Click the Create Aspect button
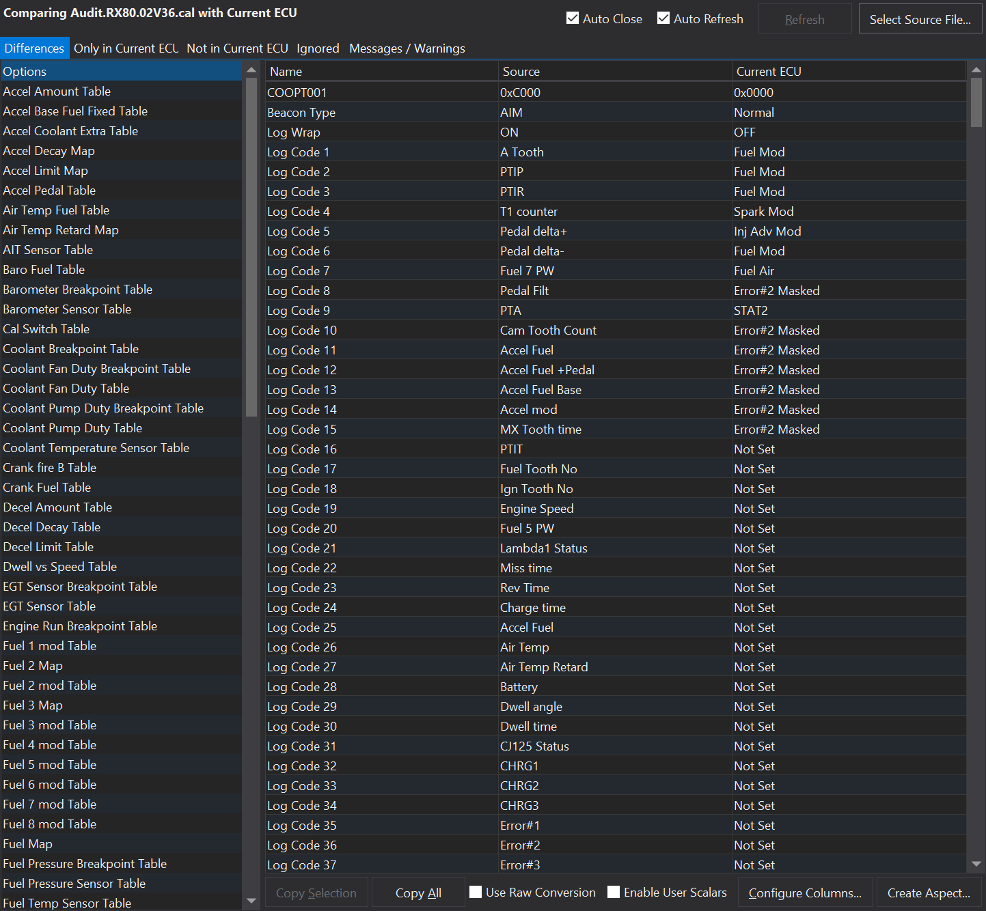The image size is (986, 911). pos(928,893)
